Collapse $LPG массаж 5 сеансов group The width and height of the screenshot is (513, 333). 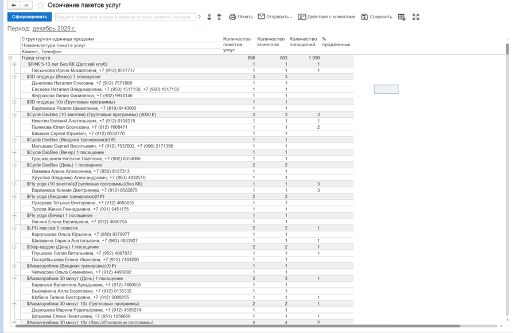point(14,228)
